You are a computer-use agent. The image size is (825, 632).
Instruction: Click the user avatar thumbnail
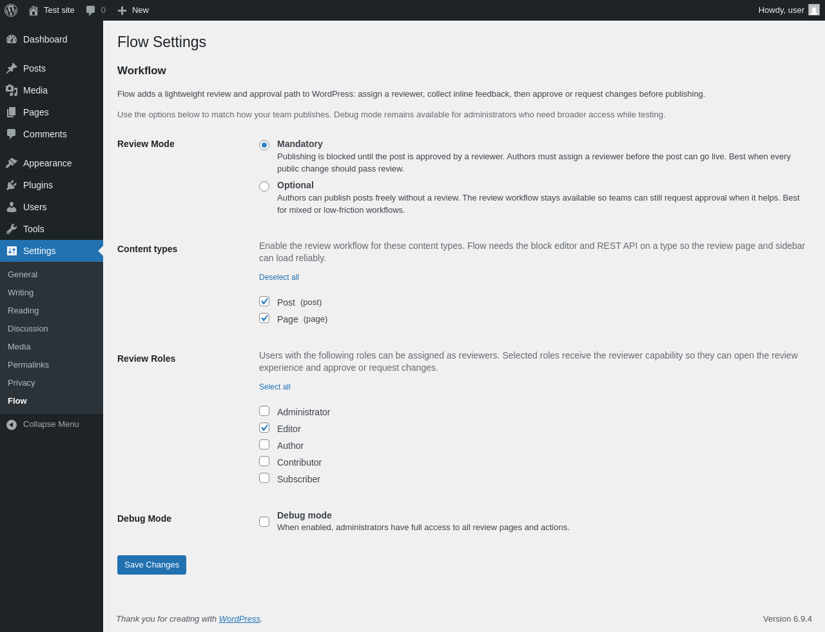tap(814, 10)
